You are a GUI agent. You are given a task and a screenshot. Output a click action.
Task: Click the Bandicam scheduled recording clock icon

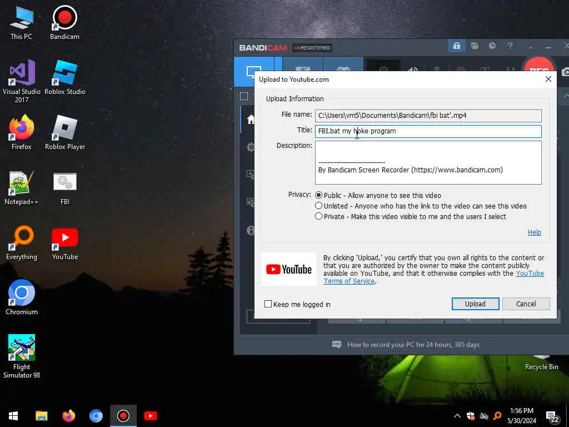(x=492, y=46)
